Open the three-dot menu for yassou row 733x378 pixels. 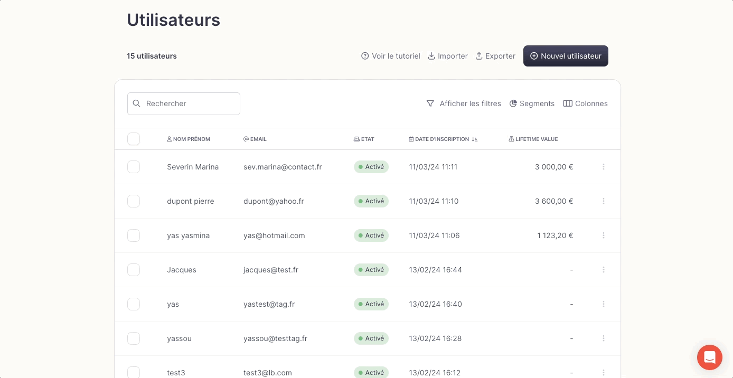point(604,338)
